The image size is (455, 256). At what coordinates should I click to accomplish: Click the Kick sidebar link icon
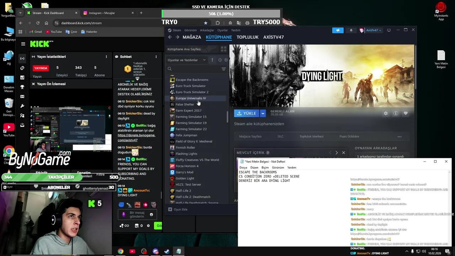point(22,68)
